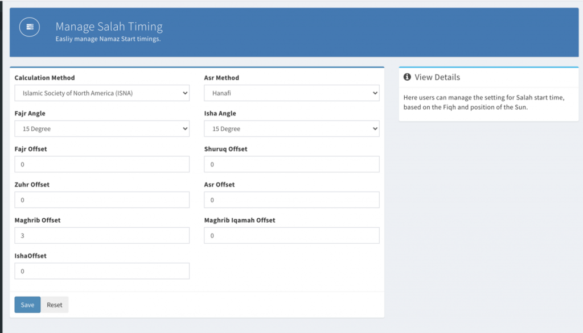Click the Fajr Offset input field
583x333 pixels.
(x=102, y=164)
